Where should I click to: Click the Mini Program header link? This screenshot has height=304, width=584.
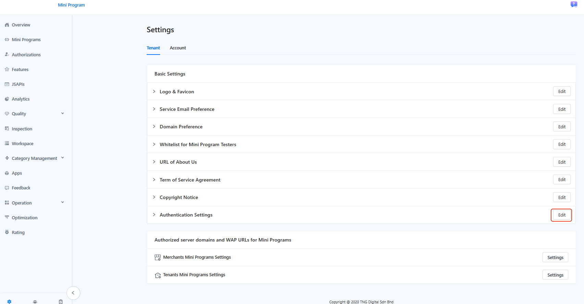point(71,5)
